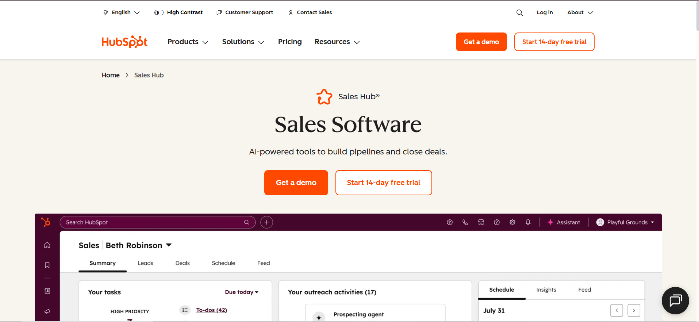Click the bookmarks icon in app sidebar
This screenshot has height=322, width=699.
(x=47, y=265)
